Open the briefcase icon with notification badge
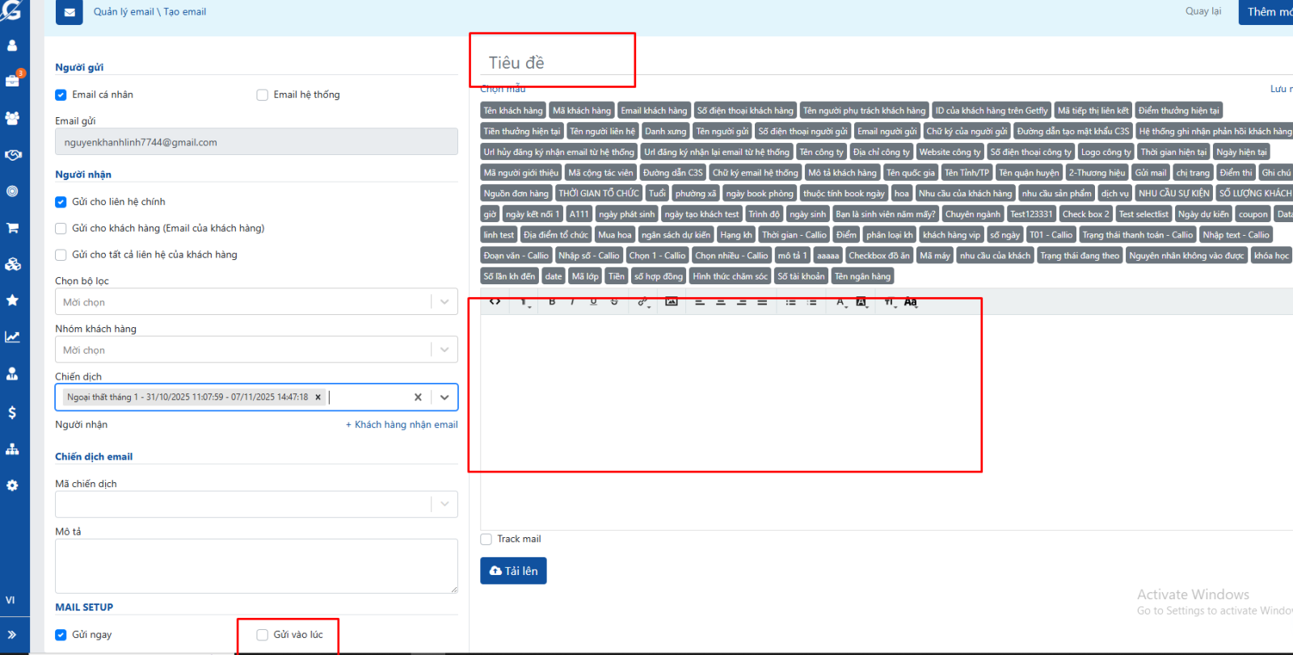The width and height of the screenshot is (1293, 655). pyautogui.click(x=12, y=81)
